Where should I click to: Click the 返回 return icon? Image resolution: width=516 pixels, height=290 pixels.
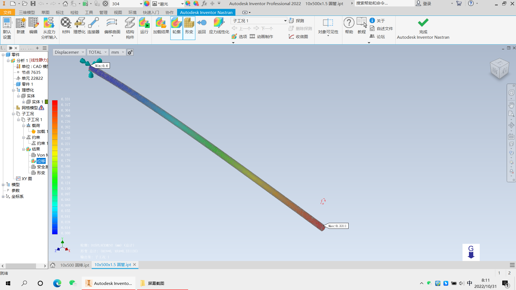pos(202,26)
